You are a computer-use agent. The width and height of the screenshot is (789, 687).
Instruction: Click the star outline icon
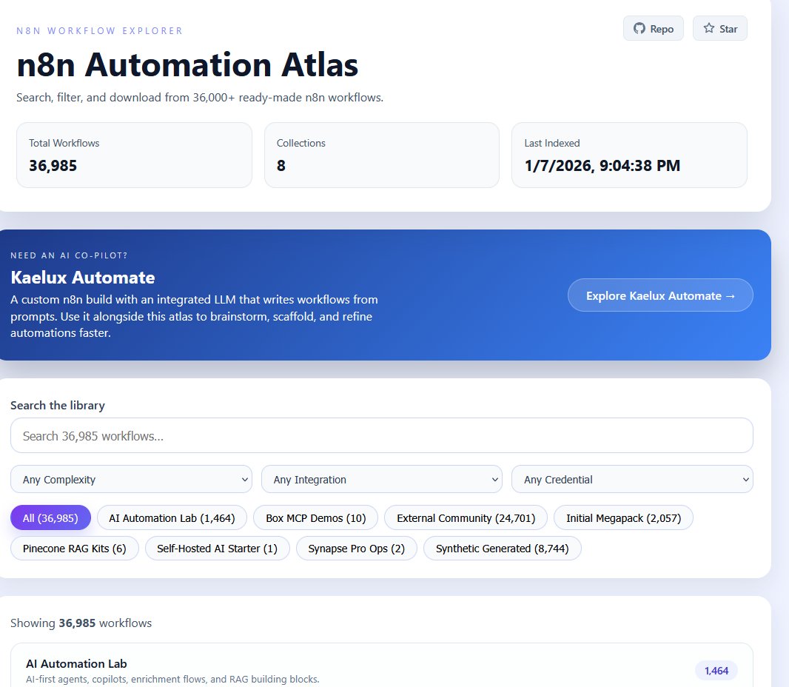(708, 28)
